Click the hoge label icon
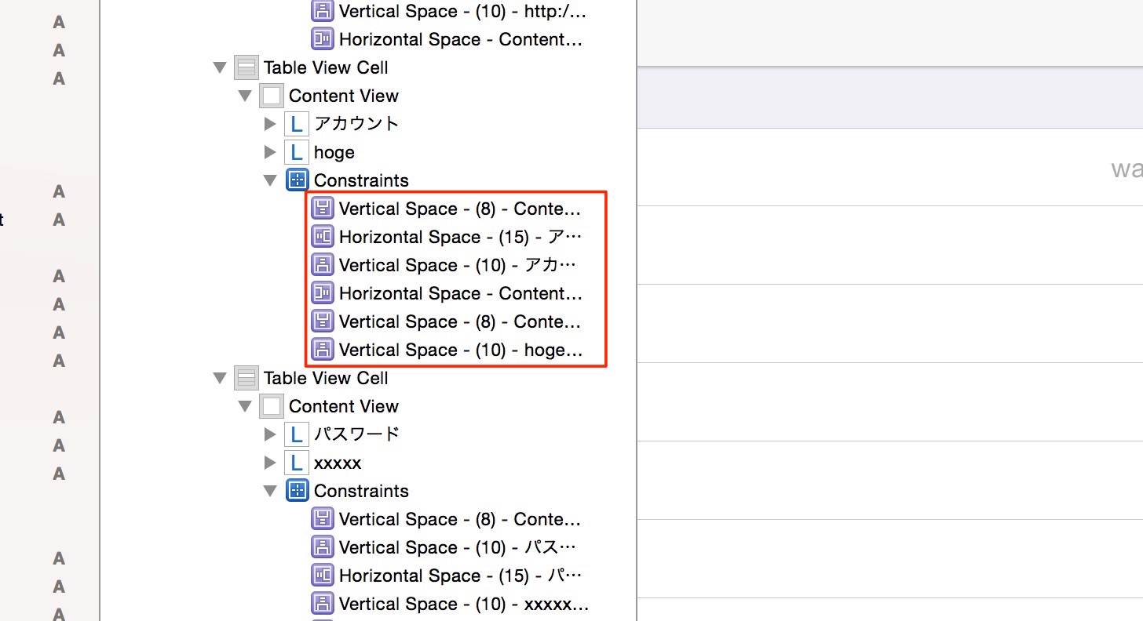 coord(296,152)
